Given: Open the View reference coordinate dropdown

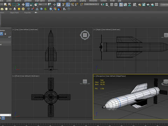Looking at the screenshot, I should (x=43, y=5).
